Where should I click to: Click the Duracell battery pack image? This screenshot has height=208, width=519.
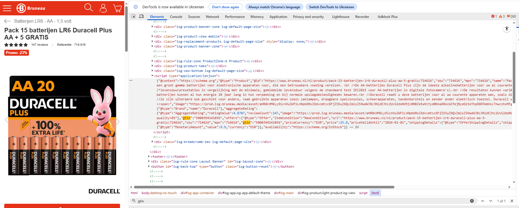62,125
